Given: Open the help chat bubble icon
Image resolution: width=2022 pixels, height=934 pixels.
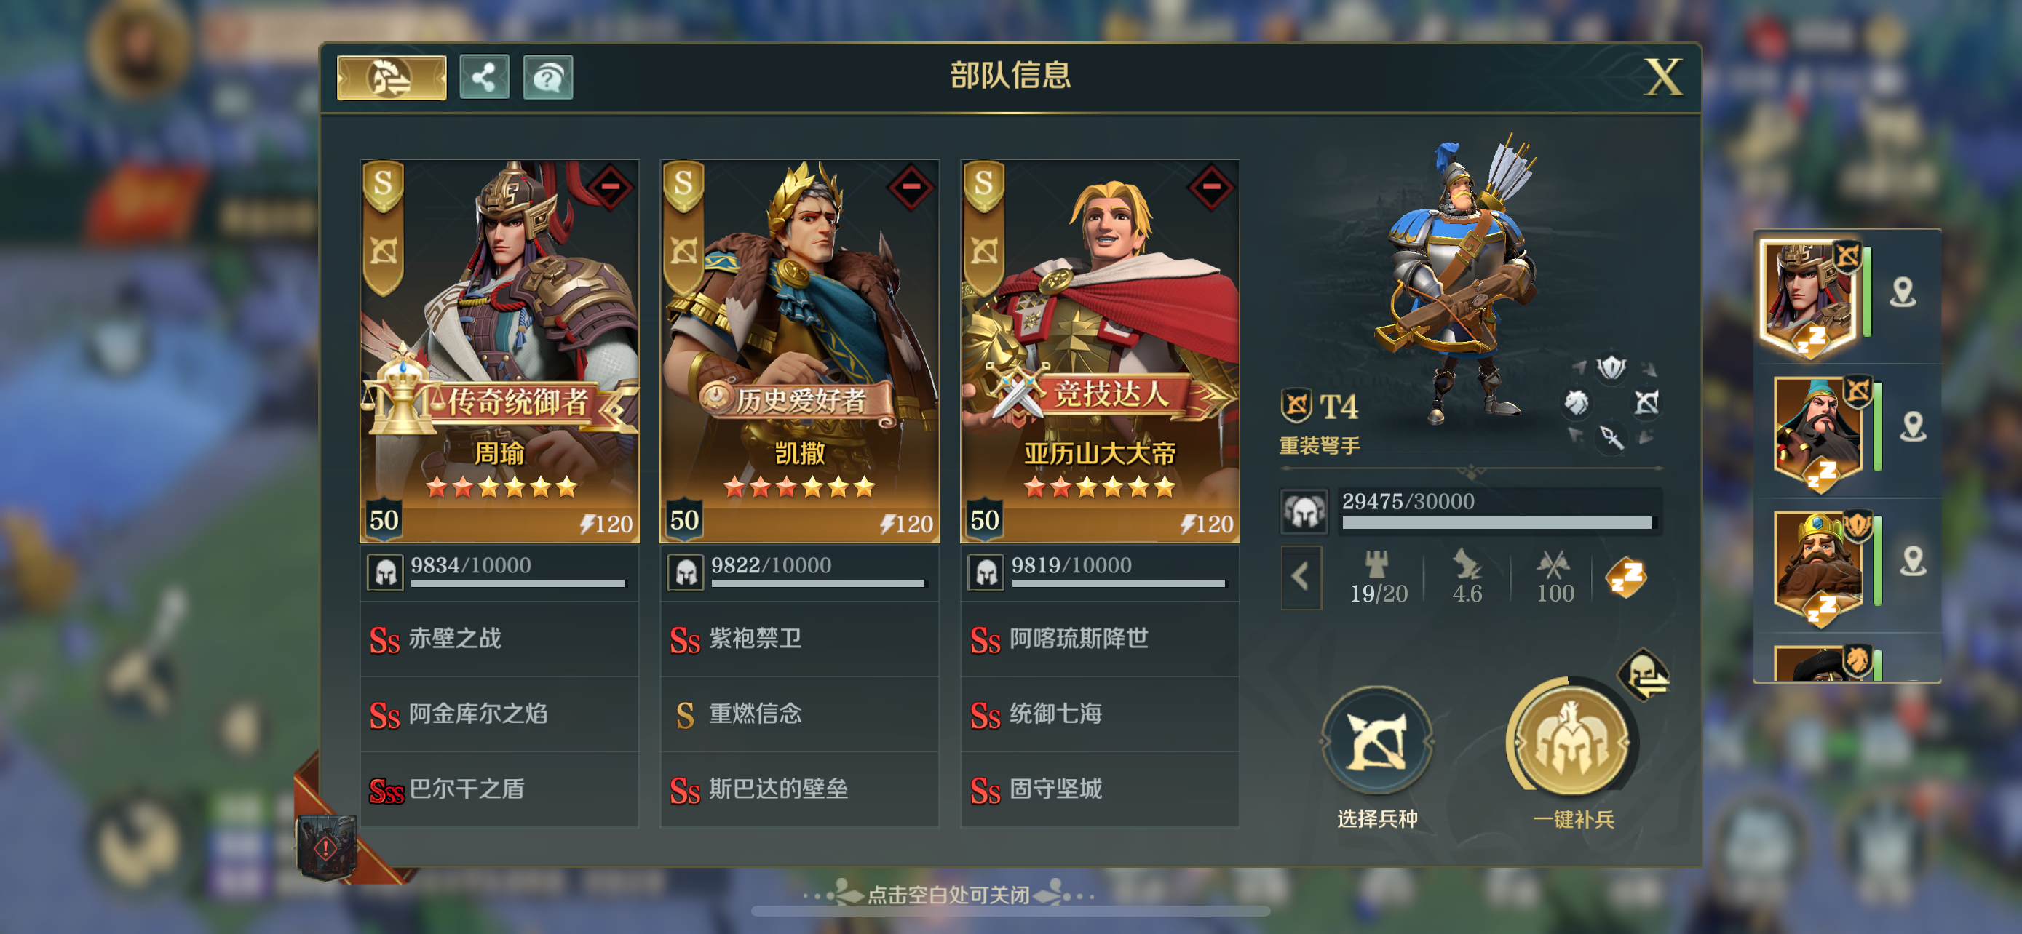Looking at the screenshot, I should coord(548,77).
